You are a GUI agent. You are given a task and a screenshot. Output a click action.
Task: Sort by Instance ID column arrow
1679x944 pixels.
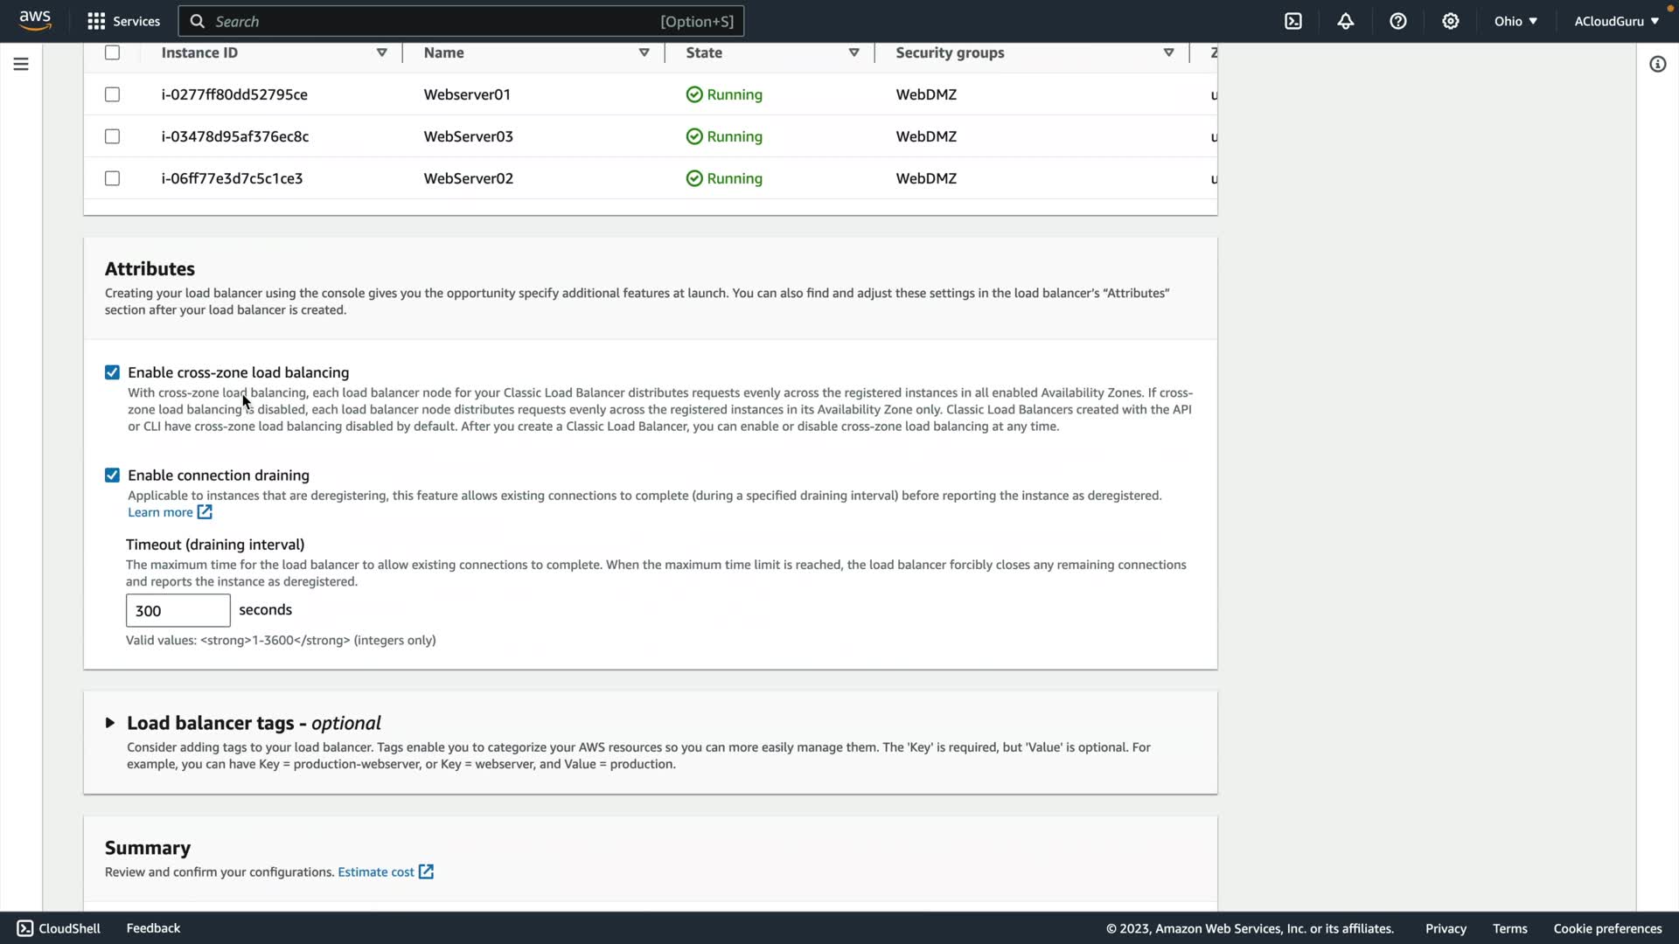coord(381,52)
